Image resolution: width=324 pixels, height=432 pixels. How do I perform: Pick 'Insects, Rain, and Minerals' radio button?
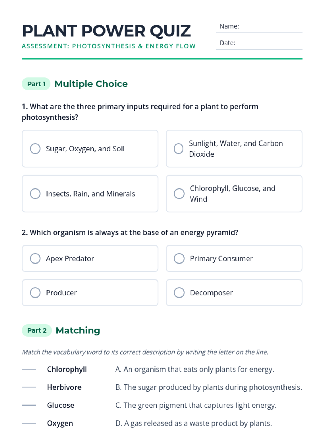(35, 194)
